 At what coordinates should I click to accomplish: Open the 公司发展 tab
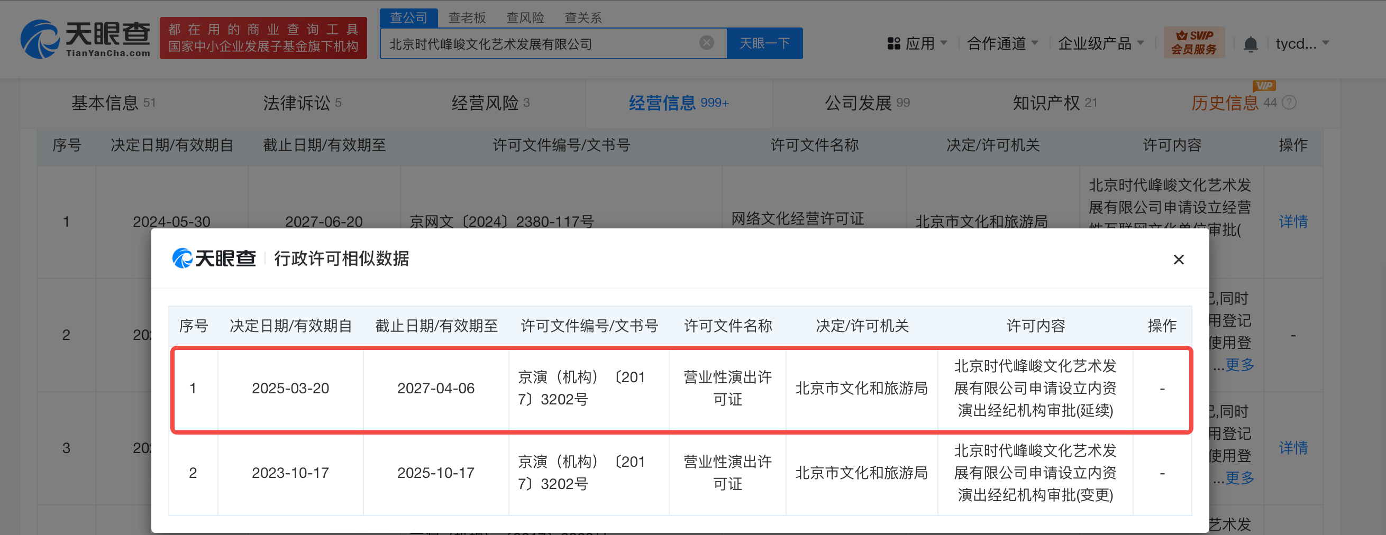coord(868,103)
